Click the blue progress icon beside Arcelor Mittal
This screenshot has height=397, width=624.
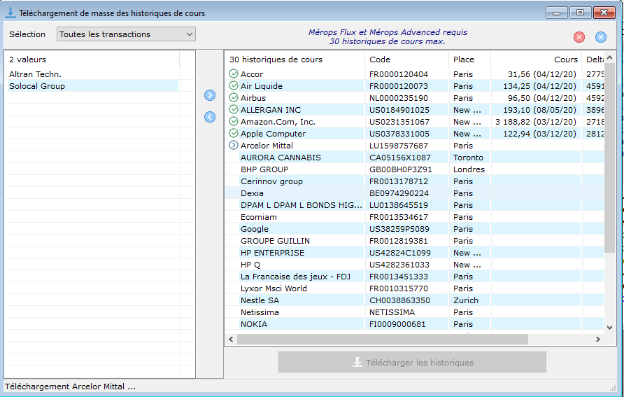234,146
